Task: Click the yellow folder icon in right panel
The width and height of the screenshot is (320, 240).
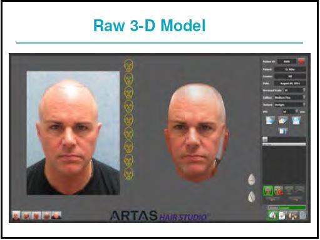Action: pos(283,121)
